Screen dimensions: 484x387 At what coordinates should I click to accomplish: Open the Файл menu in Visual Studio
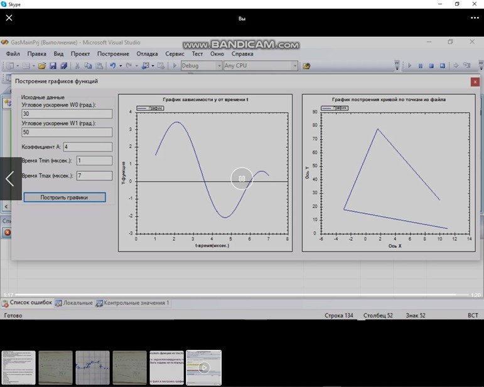click(x=13, y=54)
